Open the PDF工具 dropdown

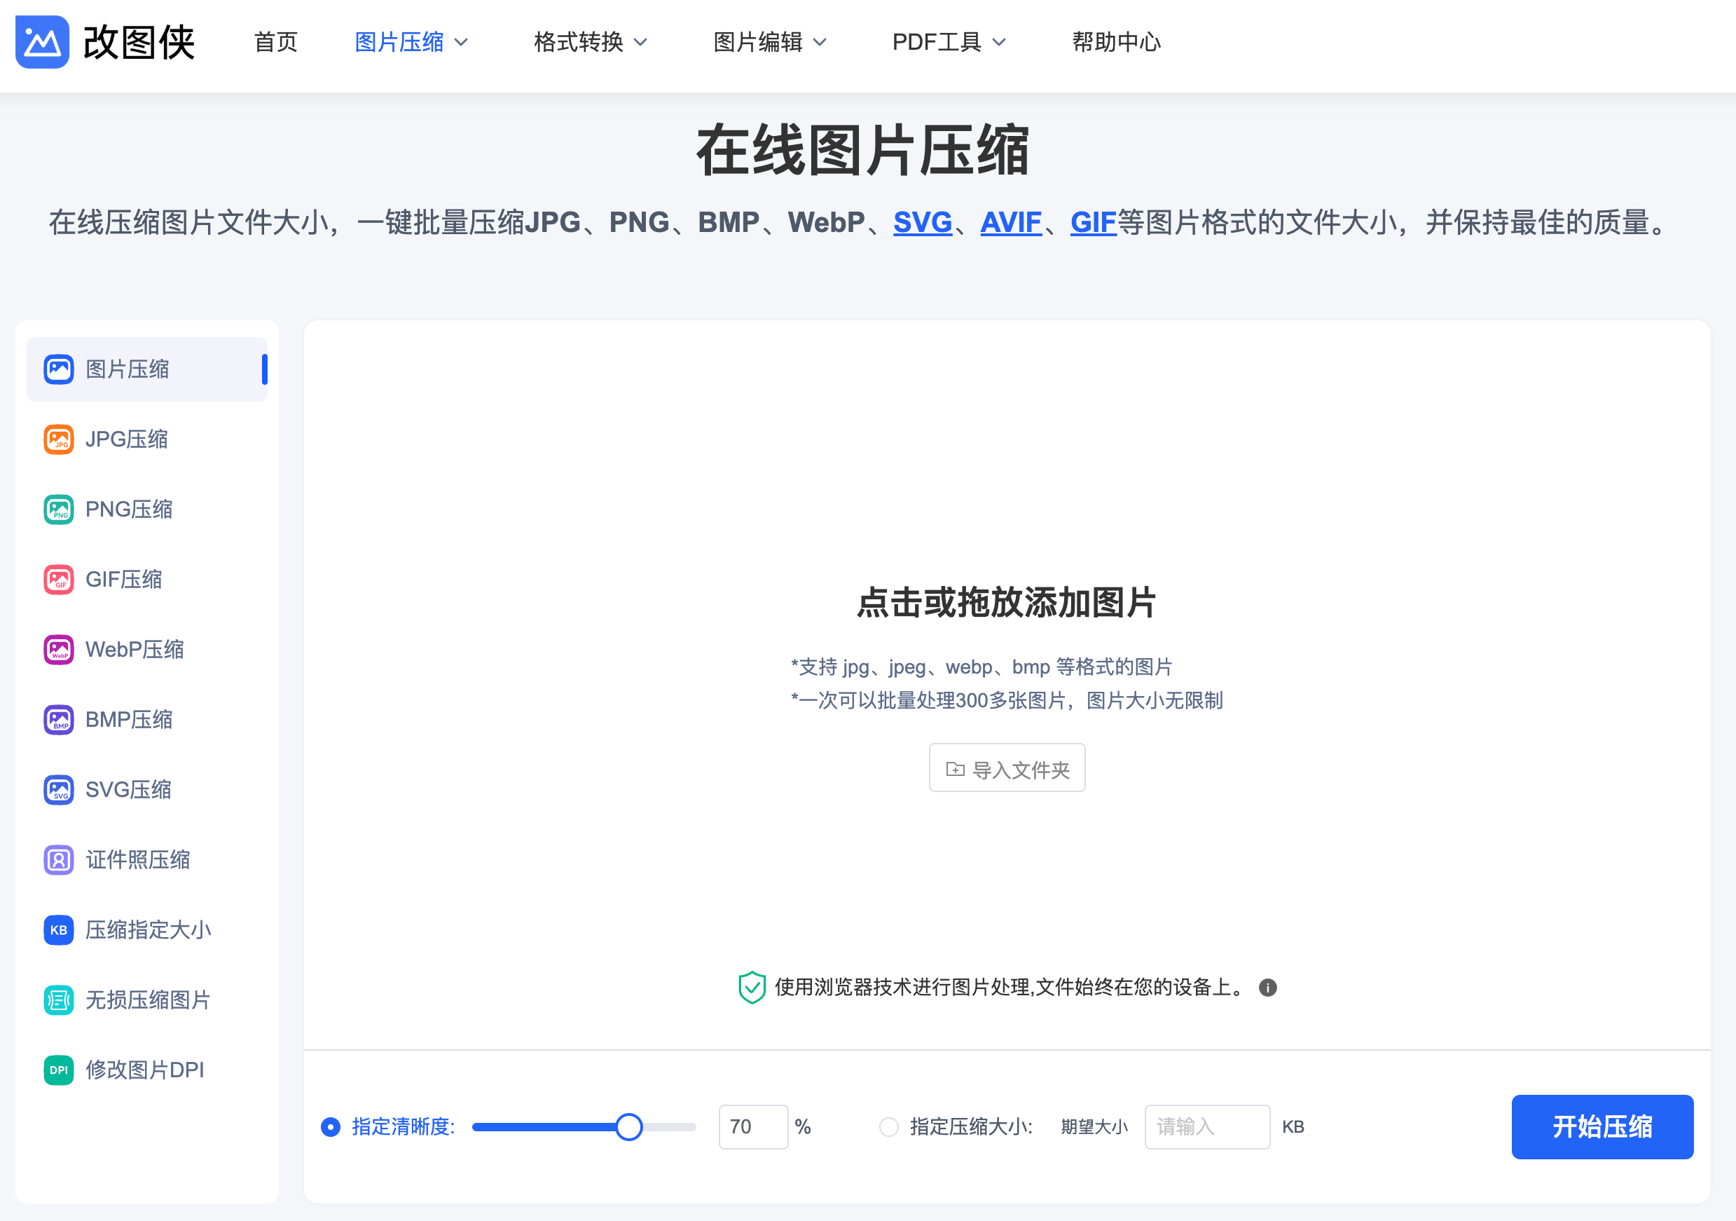(949, 41)
